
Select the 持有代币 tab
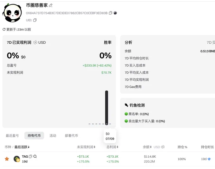(34, 136)
